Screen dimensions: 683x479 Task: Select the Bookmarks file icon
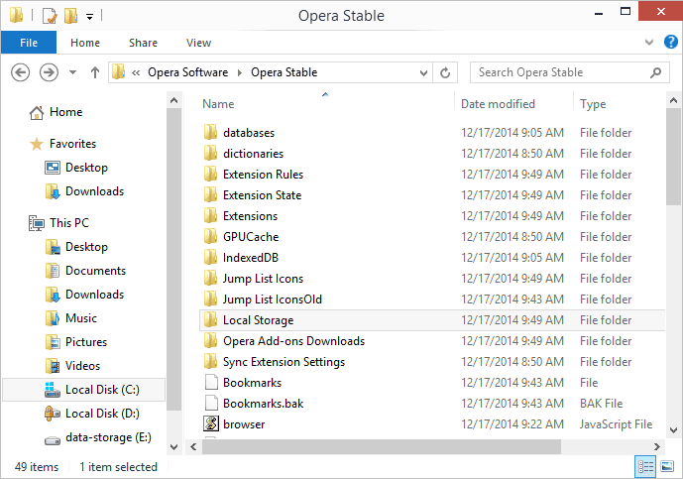(211, 383)
